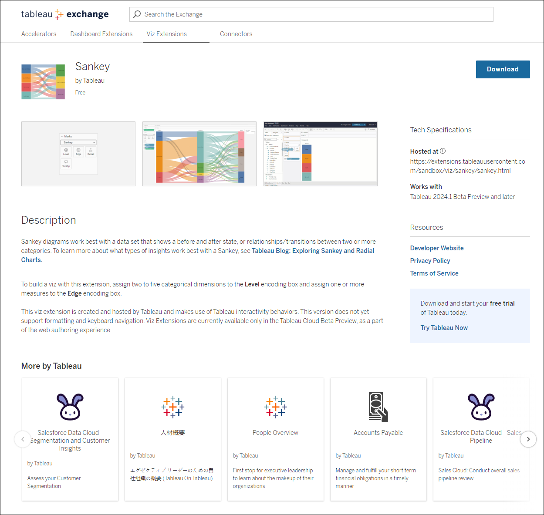This screenshot has width=544, height=515.
Task: Open the Marks card screenshot thumbnail
Action: 78,154
